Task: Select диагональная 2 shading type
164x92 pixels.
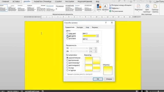Action: (67, 65)
